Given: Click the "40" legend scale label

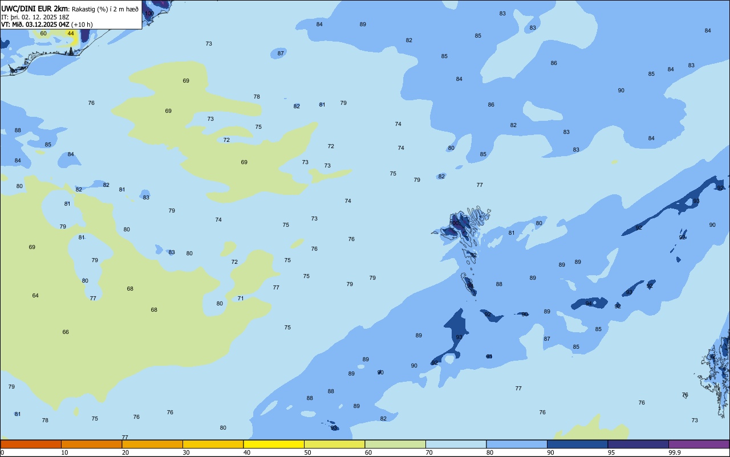Looking at the screenshot, I should (247, 452).
